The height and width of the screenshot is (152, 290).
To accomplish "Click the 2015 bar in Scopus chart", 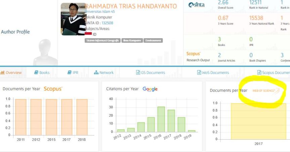I will pos(51,117).
